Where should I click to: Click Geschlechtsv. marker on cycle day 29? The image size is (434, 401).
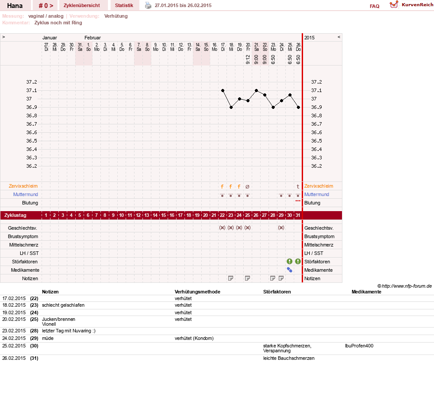pyautogui.click(x=281, y=227)
